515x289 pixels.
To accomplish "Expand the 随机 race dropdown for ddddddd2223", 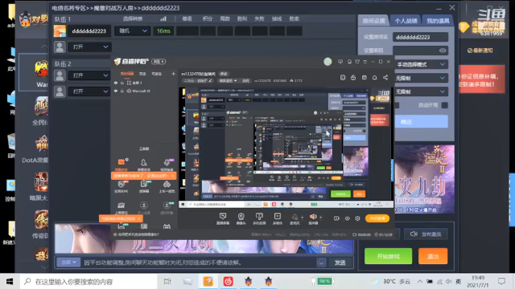I will [x=132, y=31].
